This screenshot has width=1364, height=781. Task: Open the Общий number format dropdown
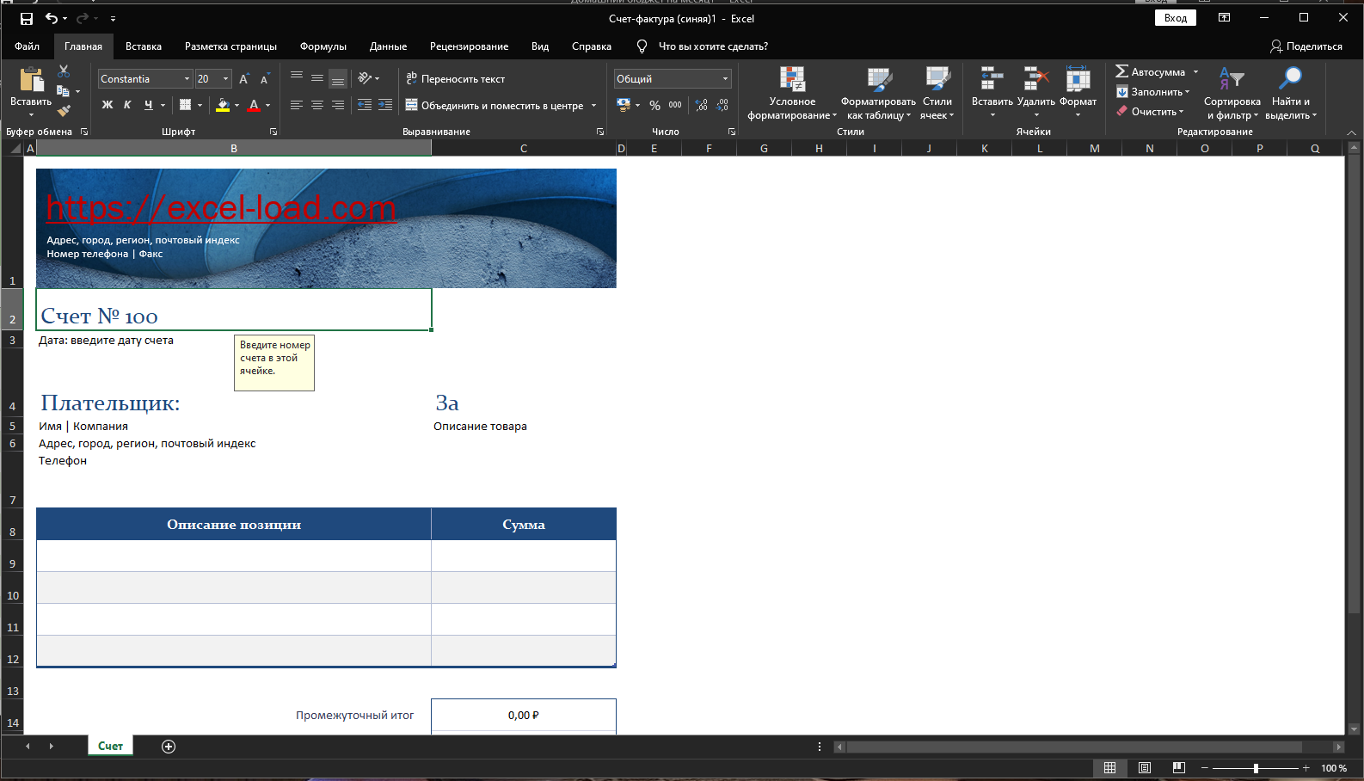pyautogui.click(x=725, y=79)
